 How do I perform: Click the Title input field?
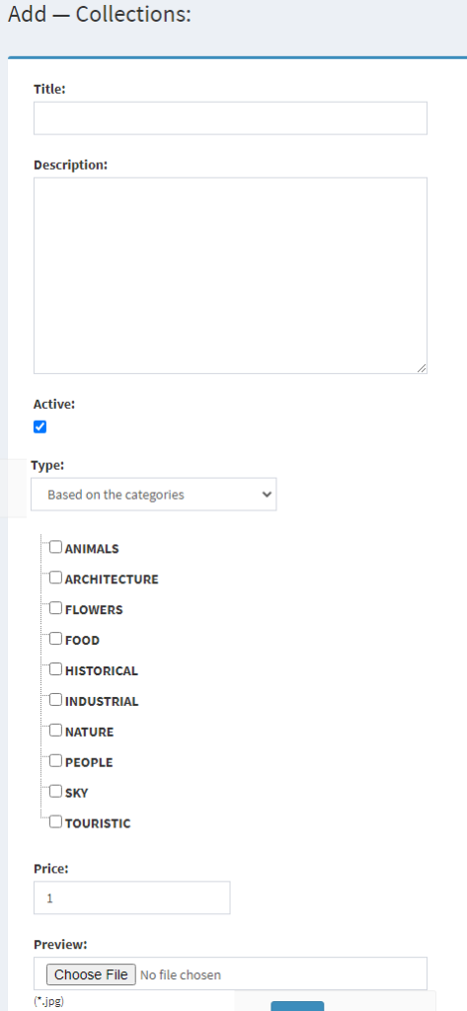coord(230,118)
